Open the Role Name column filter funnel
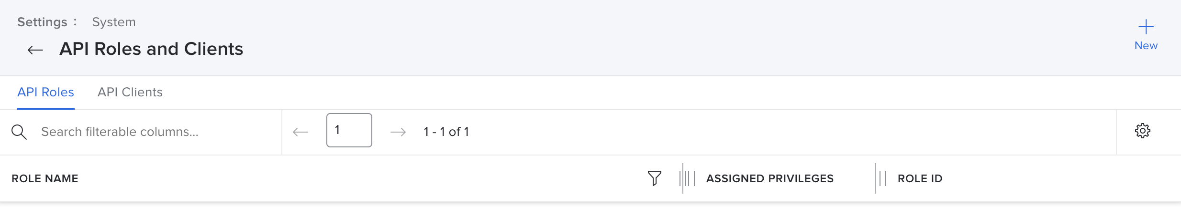 [x=654, y=178]
